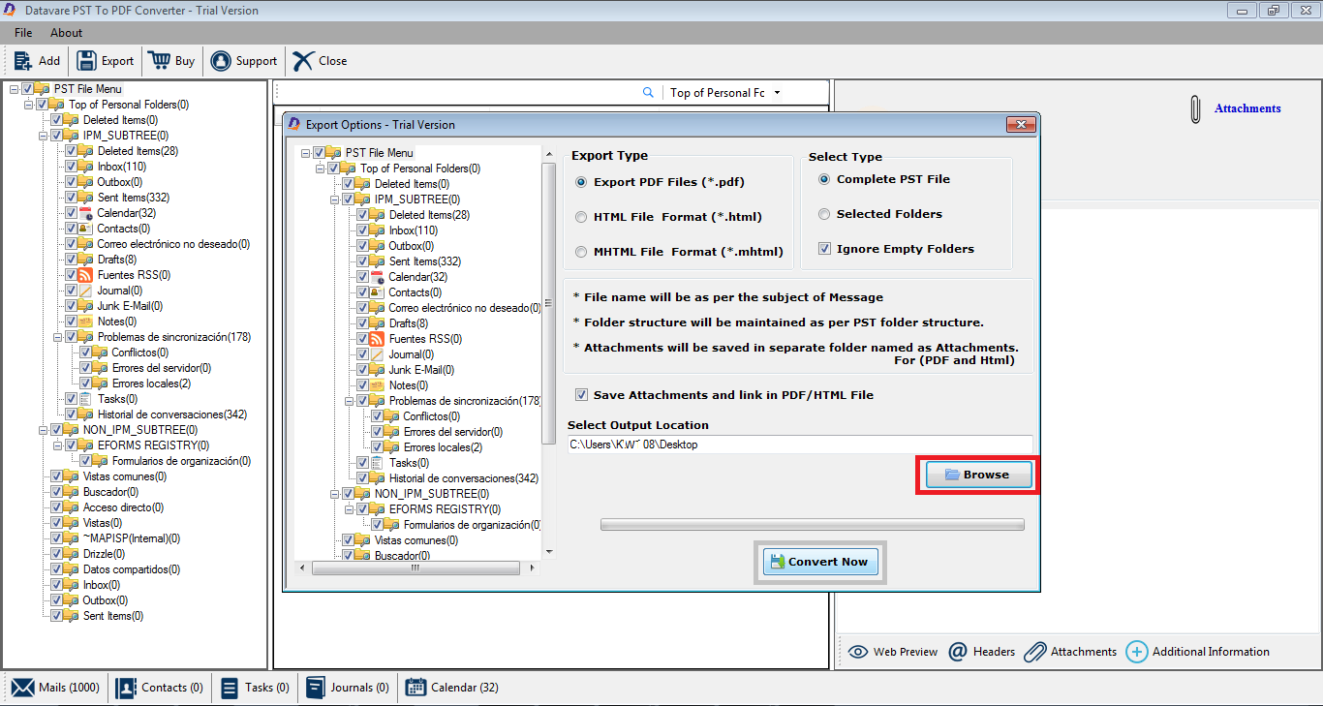This screenshot has width=1323, height=706.
Task: Click the paperclip Attachments icon at top right
Action: point(1195,108)
